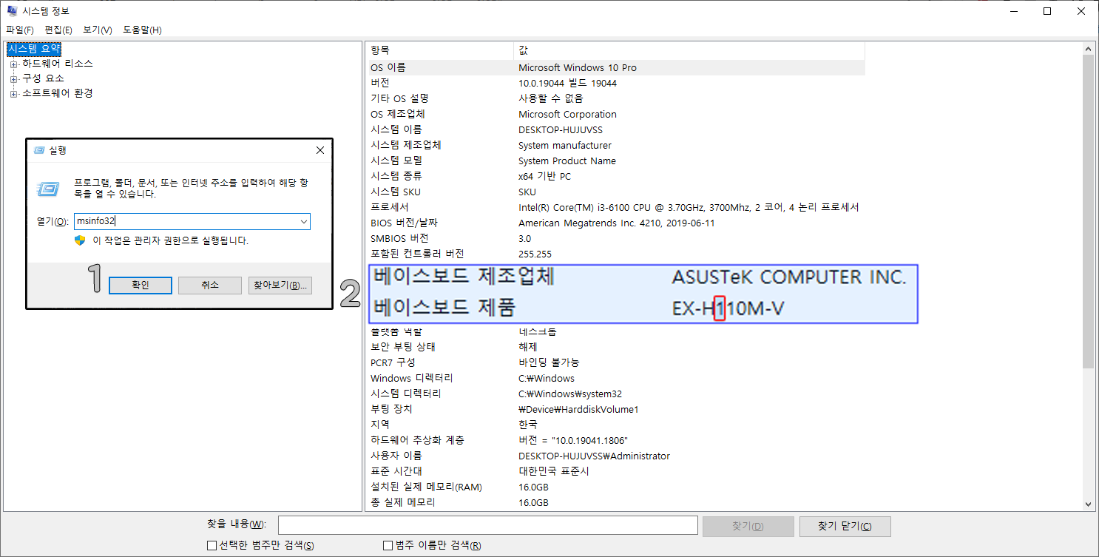Screen dimensions: 1099x557
Task: Click the Run dialog title bar icon
Action: click(x=40, y=150)
